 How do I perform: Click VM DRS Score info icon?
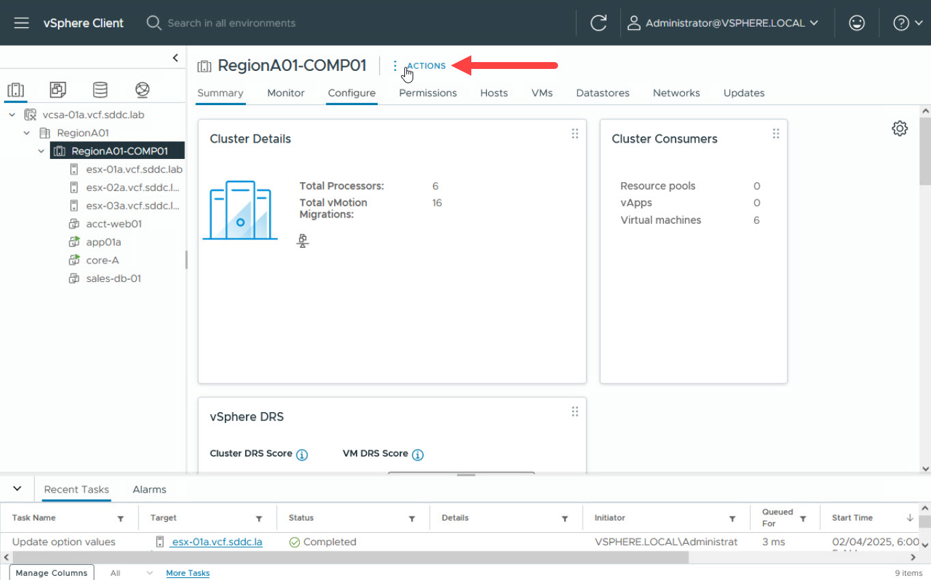[x=417, y=454]
